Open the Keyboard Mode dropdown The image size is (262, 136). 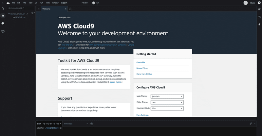(x=167, y=109)
